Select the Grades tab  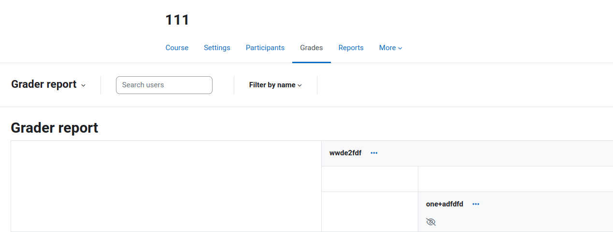pyautogui.click(x=312, y=48)
